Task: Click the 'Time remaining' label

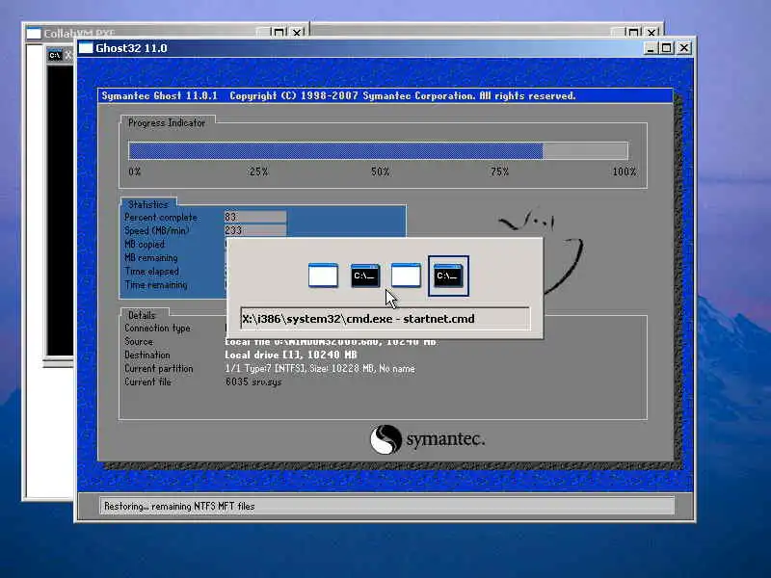Action: tap(156, 284)
